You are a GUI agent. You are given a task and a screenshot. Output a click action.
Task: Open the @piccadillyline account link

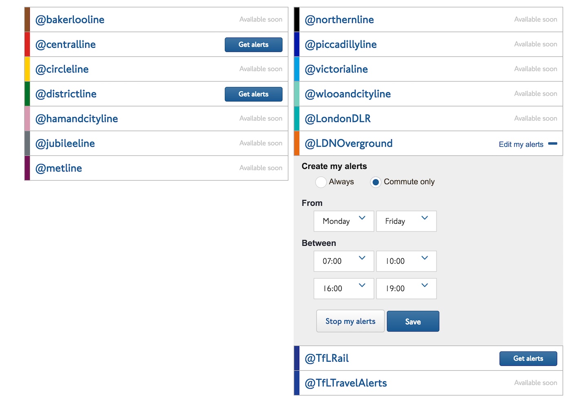click(x=341, y=45)
